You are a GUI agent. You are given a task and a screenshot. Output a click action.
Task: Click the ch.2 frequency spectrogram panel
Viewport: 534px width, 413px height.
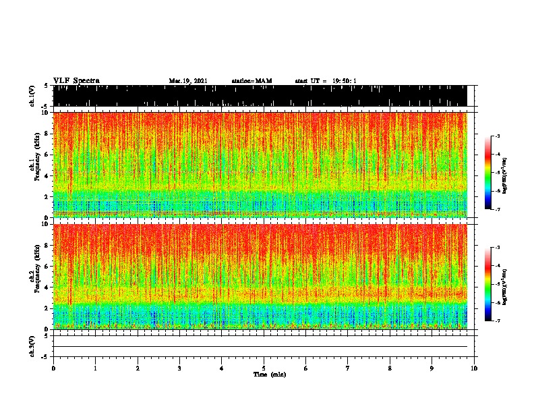260,277
